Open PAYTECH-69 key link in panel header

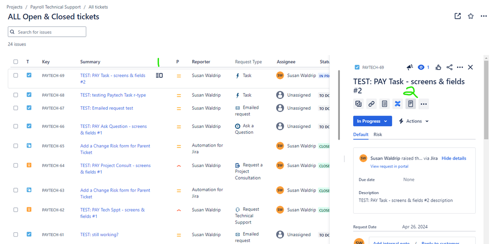pos(373,67)
